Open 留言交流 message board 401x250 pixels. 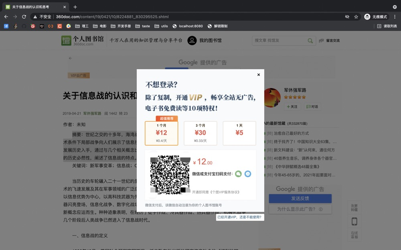coord(329,40)
